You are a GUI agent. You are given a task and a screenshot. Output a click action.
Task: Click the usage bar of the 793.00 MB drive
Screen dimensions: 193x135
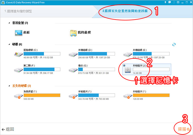click(x=96, y=95)
